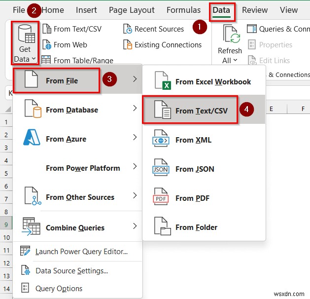Open the Queries & Connections pane icon
The image size is (310, 299).
252,29
